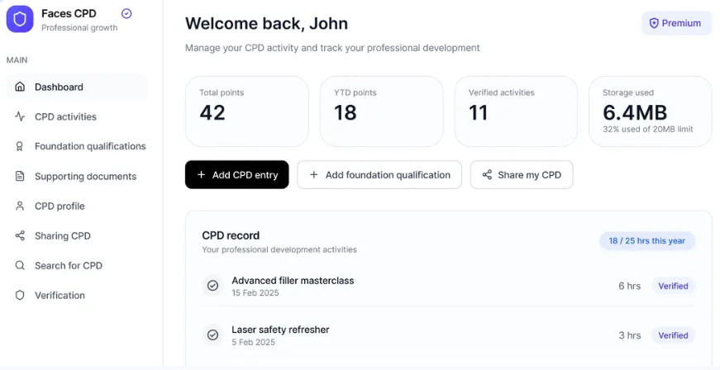Click the 15 Feb 2025 date
Image resolution: width=720 pixels, height=370 pixels.
pyautogui.click(x=255, y=293)
